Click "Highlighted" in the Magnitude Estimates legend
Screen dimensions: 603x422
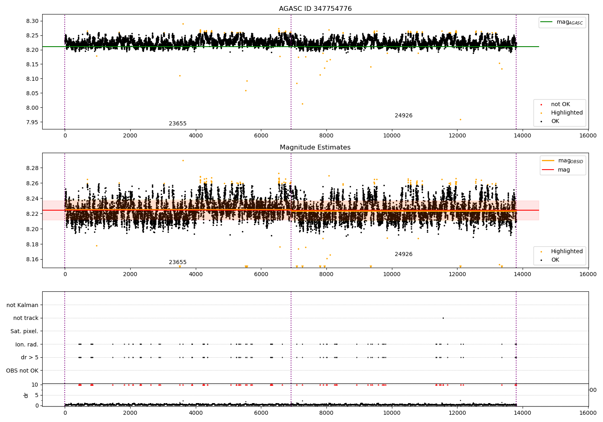point(567,252)
